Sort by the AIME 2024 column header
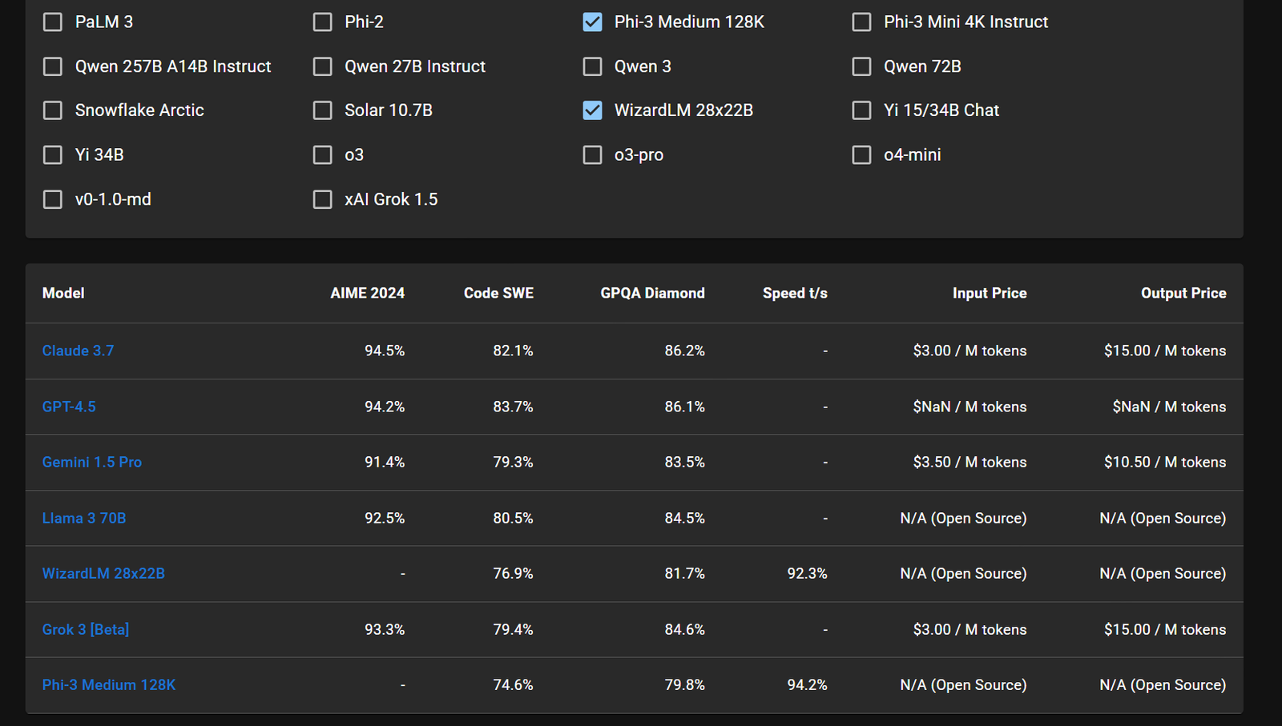 click(x=367, y=293)
